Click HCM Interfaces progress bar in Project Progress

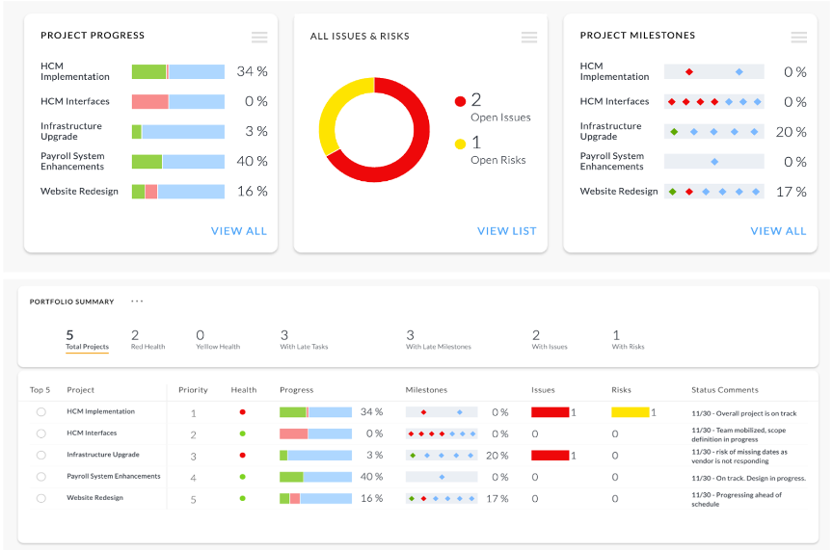click(x=178, y=101)
